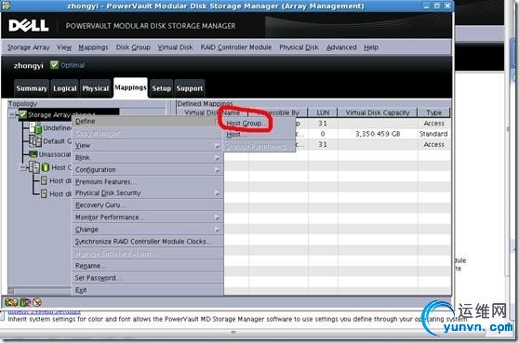Collapse the Host Group tree node
The image size is (519, 343).
[x=23, y=168]
